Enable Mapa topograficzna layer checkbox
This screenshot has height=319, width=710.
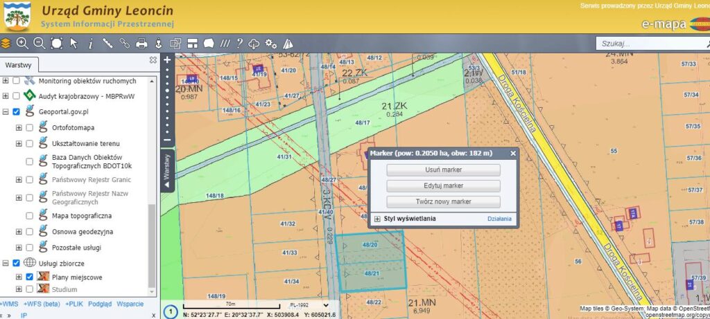pyautogui.click(x=29, y=216)
